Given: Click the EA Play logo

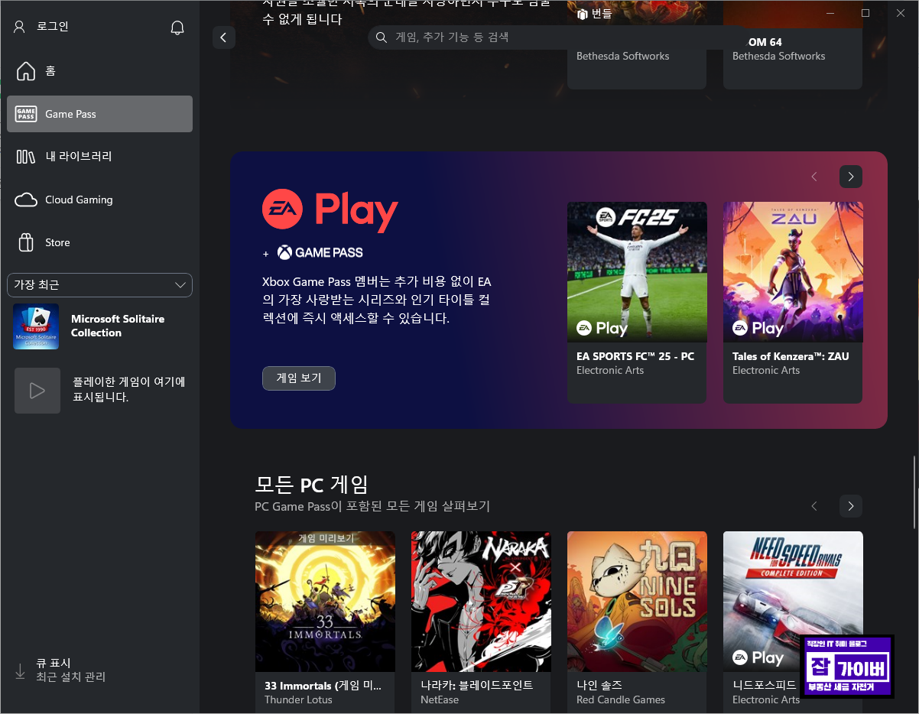Looking at the screenshot, I should 330,211.
